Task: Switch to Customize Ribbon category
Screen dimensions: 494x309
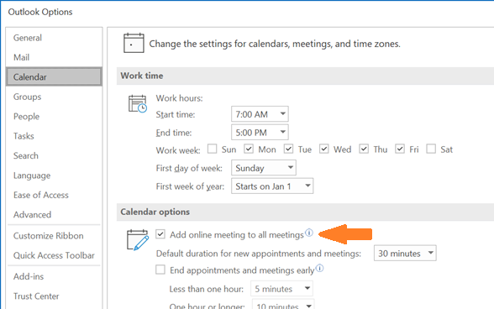Action: tap(48, 236)
